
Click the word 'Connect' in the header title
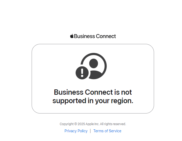point(106,36)
